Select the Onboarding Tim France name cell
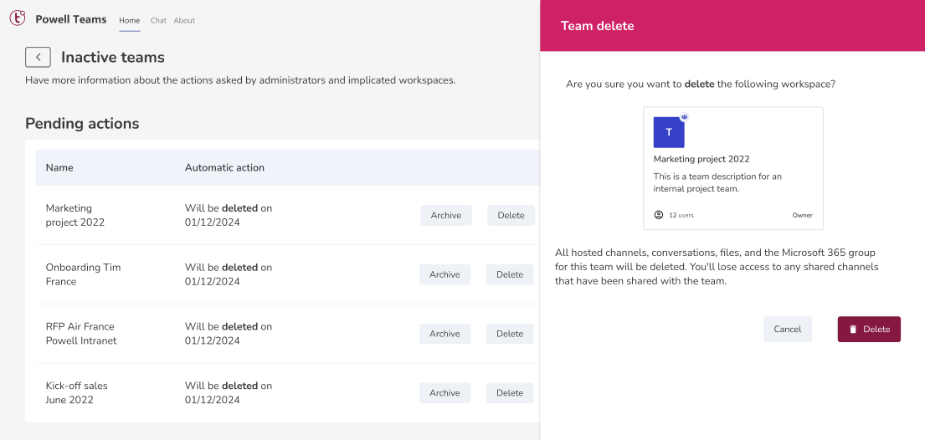The height and width of the screenshot is (440, 925). tap(83, 274)
